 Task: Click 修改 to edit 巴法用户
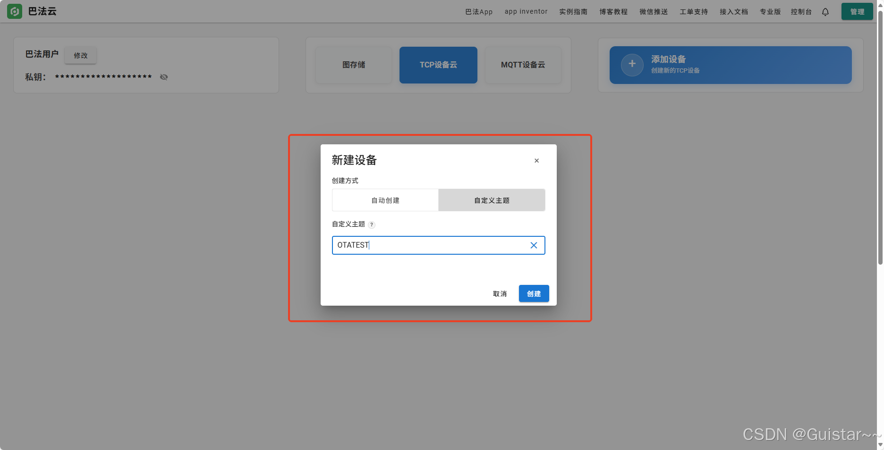coord(80,55)
